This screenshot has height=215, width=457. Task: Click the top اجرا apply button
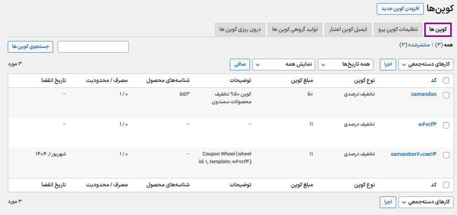pyautogui.click(x=388, y=65)
